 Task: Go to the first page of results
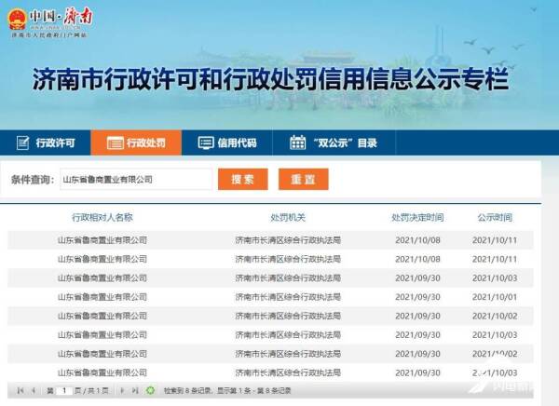tap(20, 391)
